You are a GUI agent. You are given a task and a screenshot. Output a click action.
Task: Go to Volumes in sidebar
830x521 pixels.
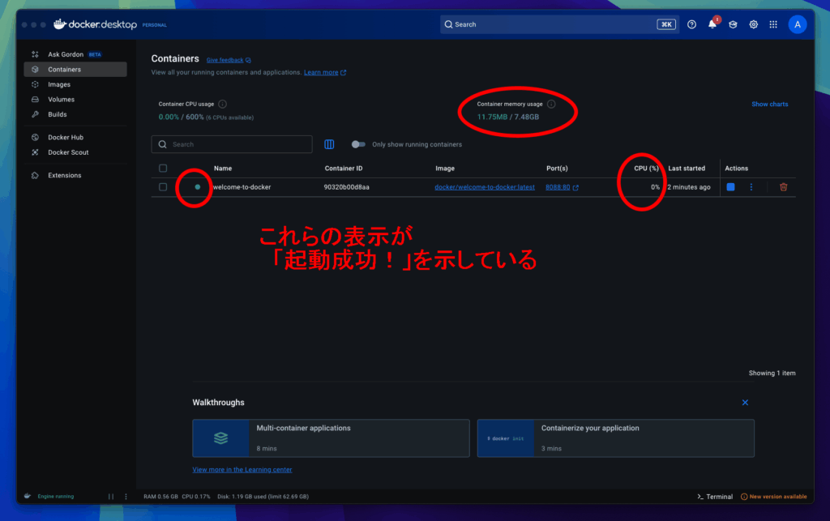[75, 100]
